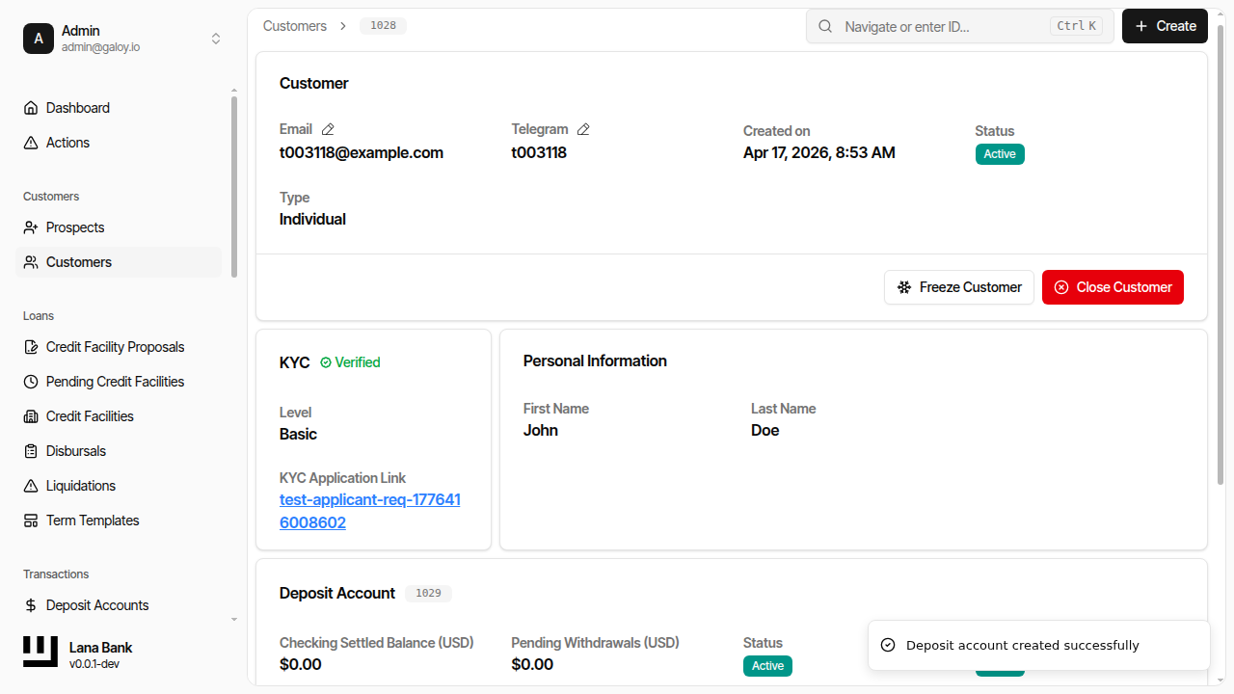
Task: Click the Credit Facilities bank icon
Action: coord(30,415)
